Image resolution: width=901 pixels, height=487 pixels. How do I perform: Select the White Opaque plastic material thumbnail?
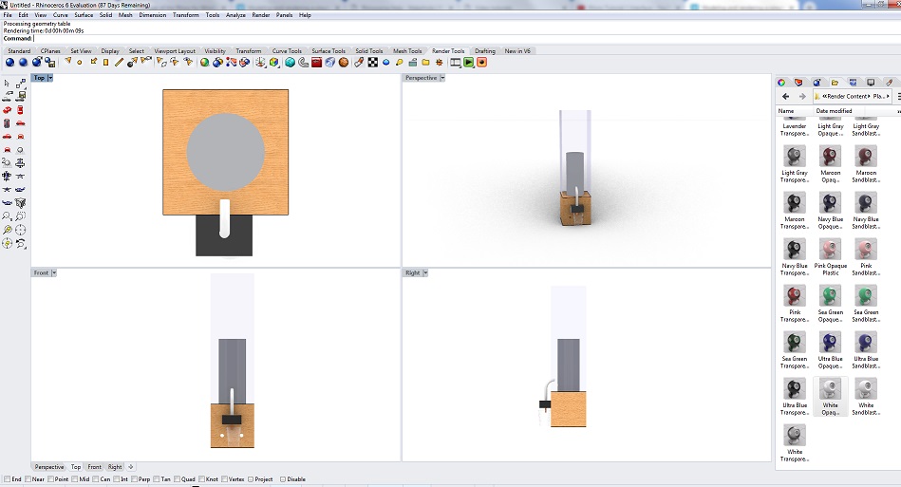pos(831,389)
